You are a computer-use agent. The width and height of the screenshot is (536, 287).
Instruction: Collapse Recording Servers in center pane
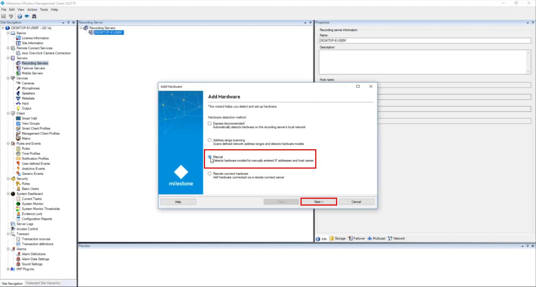(81, 28)
